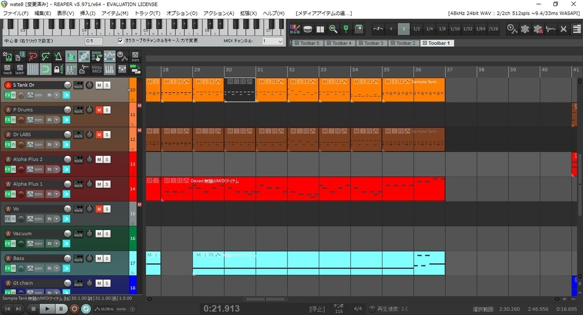This screenshot has width=583, height=315.
Task: Click measure 33 on the timeline ruler
Action: [323, 69]
